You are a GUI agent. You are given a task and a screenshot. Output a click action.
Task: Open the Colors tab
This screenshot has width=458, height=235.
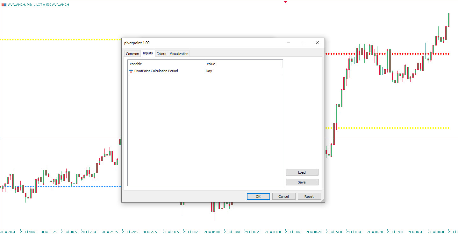click(161, 54)
